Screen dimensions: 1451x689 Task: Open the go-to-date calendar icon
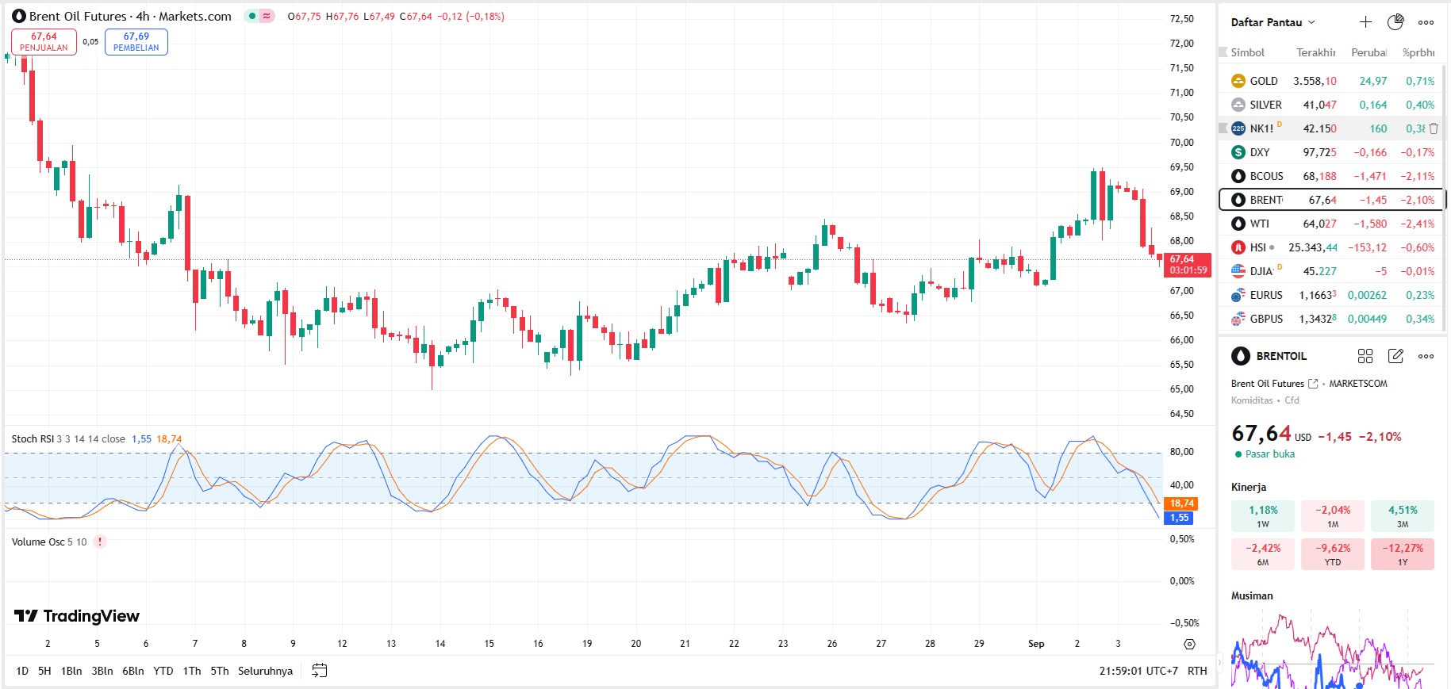click(x=319, y=671)
